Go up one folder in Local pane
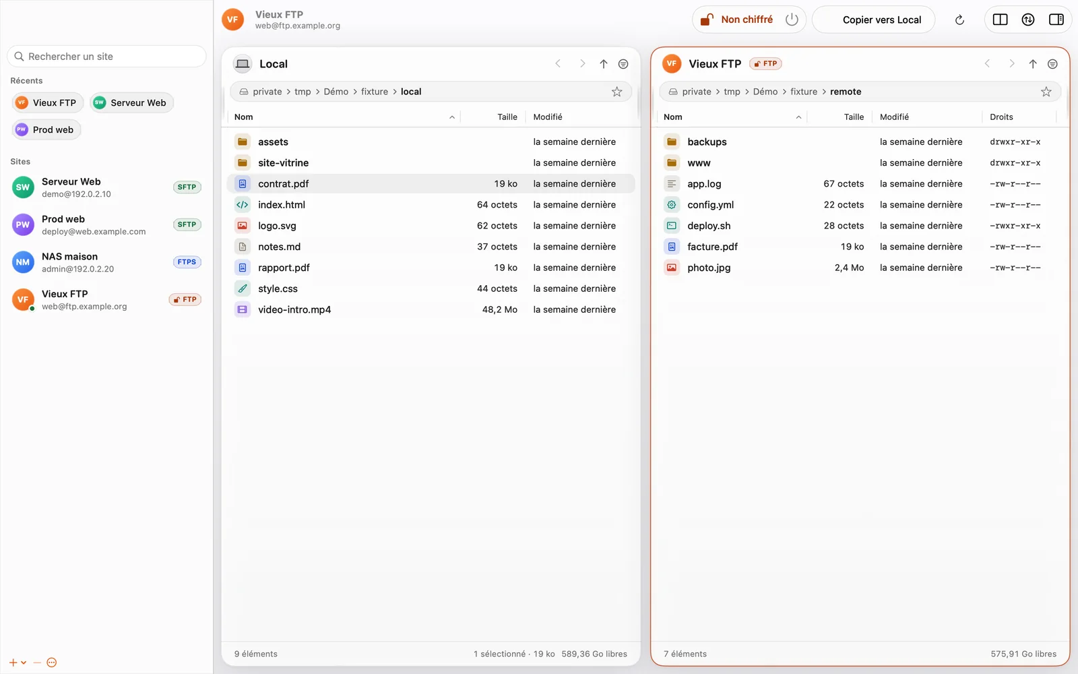Image resolution: width=1078 pixels, height=674 pixels. point(604,64)
